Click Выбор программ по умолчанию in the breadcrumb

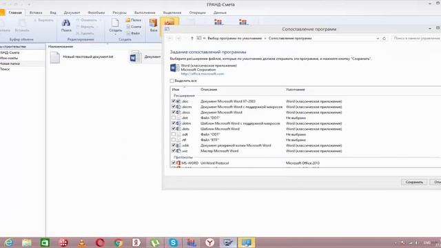235,39
